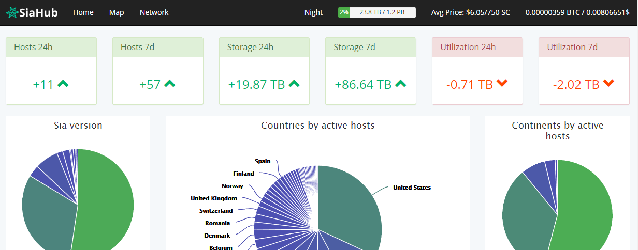Click the down chevron beside -2.02 TB

coord(608,84)
